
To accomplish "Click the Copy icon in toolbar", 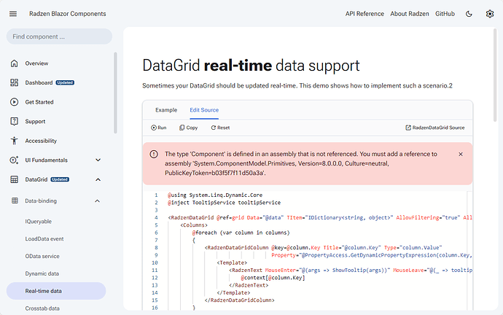I will (182, 128).
